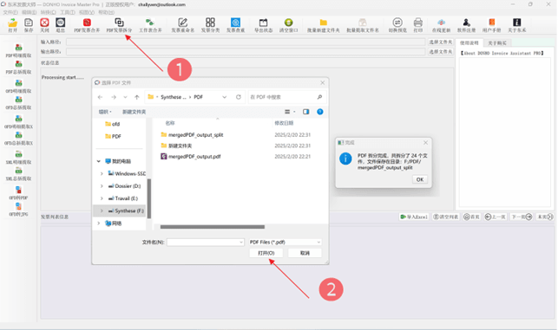Open the 工具 menu
The image size is (558, 330).
click(68, 12)
